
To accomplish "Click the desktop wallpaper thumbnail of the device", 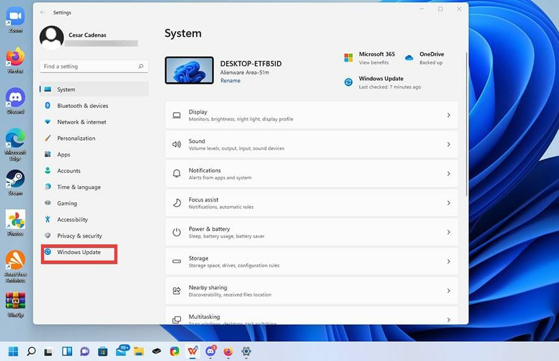I will 189,71.
